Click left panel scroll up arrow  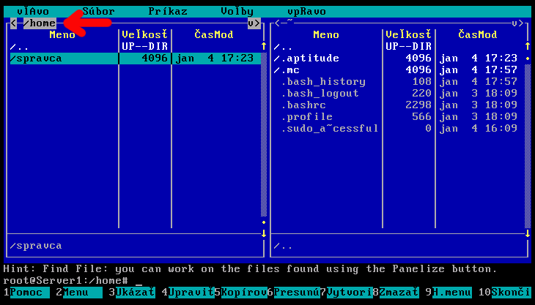[x=264, y=46]
